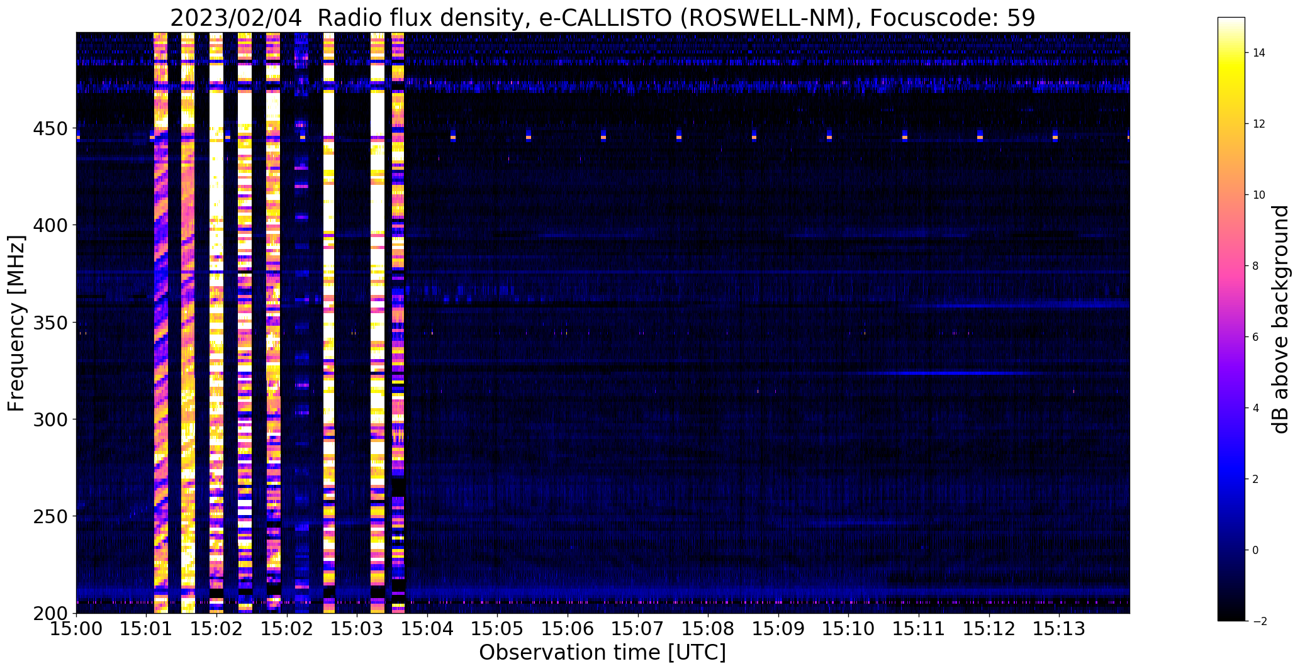Click the 15:08 time tick label
The image size is (1300, 671).
click(709, 629)
